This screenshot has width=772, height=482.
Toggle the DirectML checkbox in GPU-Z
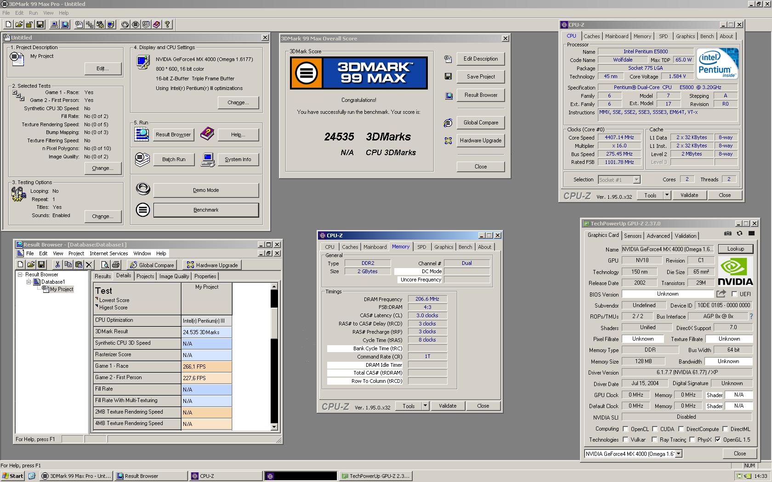725,429
